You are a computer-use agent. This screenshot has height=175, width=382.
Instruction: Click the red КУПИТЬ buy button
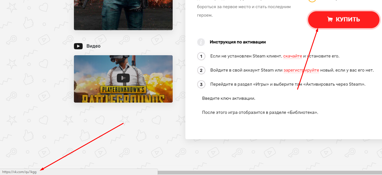pyautogui.click(x=344, y=19)
